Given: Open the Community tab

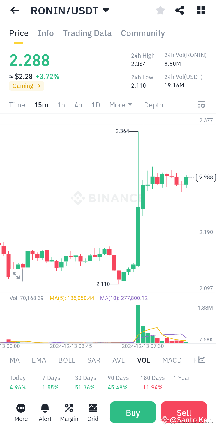Looking at the screenshot, I should (x=143, y=33).
